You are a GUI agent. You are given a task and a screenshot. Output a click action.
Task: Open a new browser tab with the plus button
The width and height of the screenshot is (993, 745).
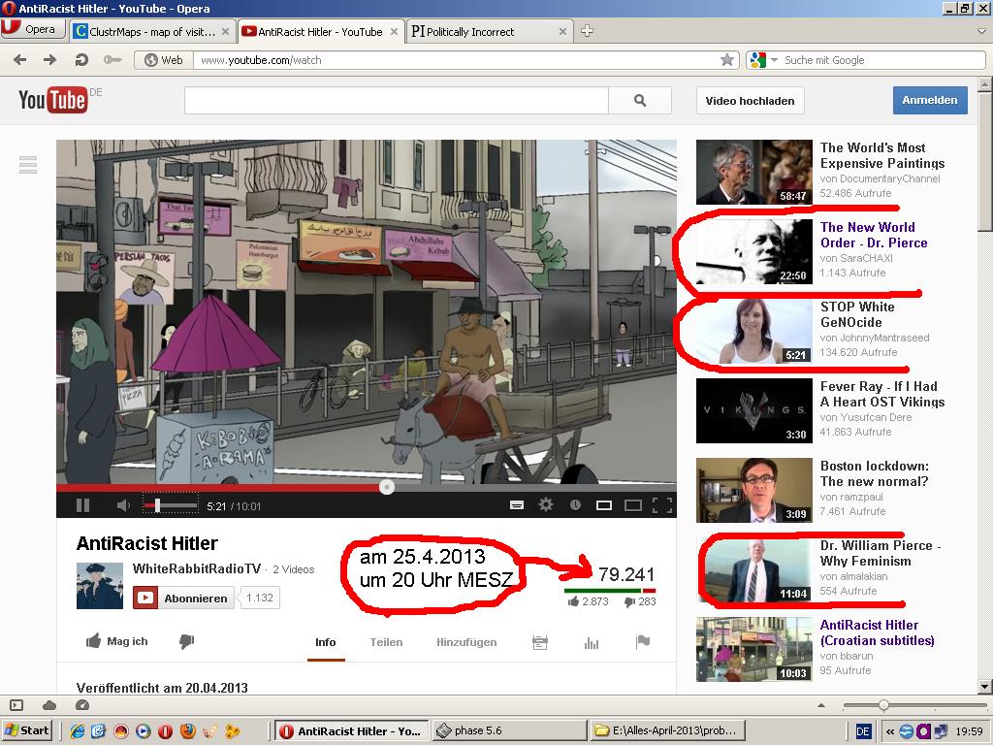(x=587, y=31)
